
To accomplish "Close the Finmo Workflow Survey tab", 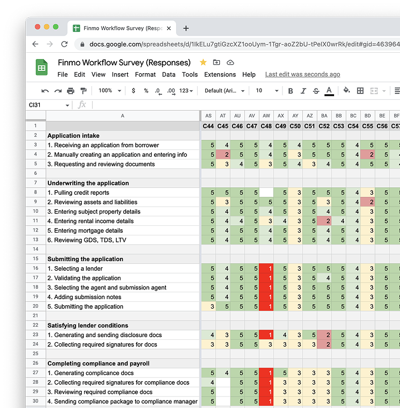I will point(169,28).
